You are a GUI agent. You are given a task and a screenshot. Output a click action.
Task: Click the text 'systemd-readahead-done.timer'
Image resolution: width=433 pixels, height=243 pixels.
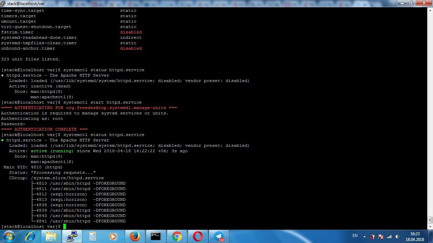[x=39, y=37]
